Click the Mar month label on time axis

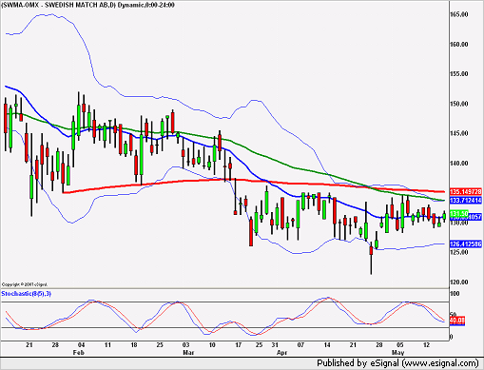188,353
